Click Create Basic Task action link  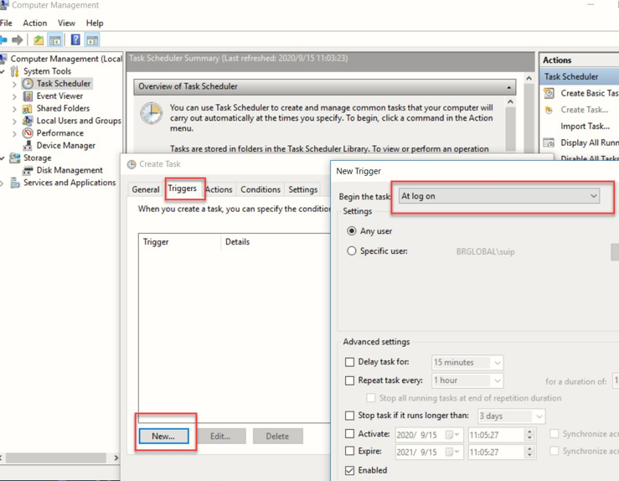point(589,93)
